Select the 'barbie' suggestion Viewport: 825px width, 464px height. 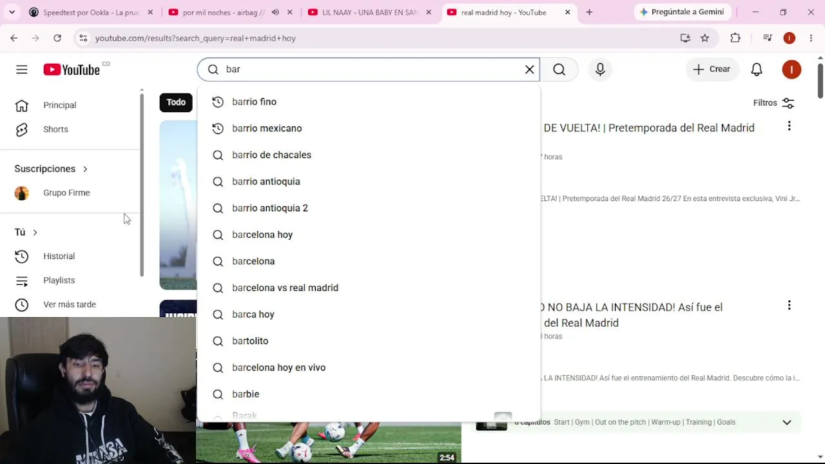pos(369,394)
